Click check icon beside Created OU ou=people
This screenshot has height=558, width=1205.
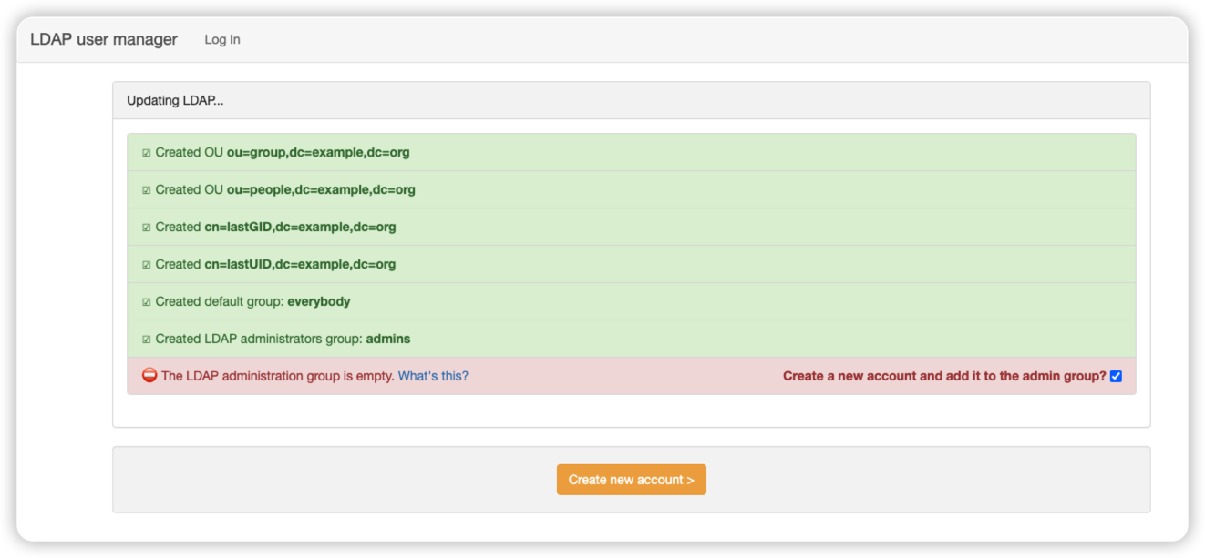coord(146,190)
